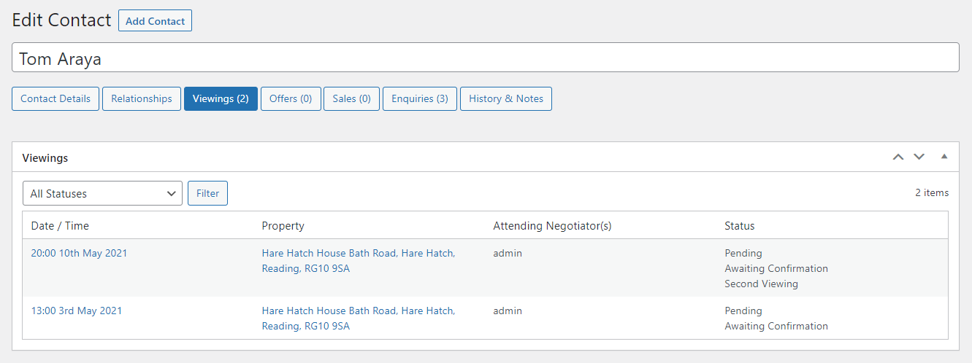Open the Sales (0) tab
Screen dimensions: 972x363
[x=351, y=98]
